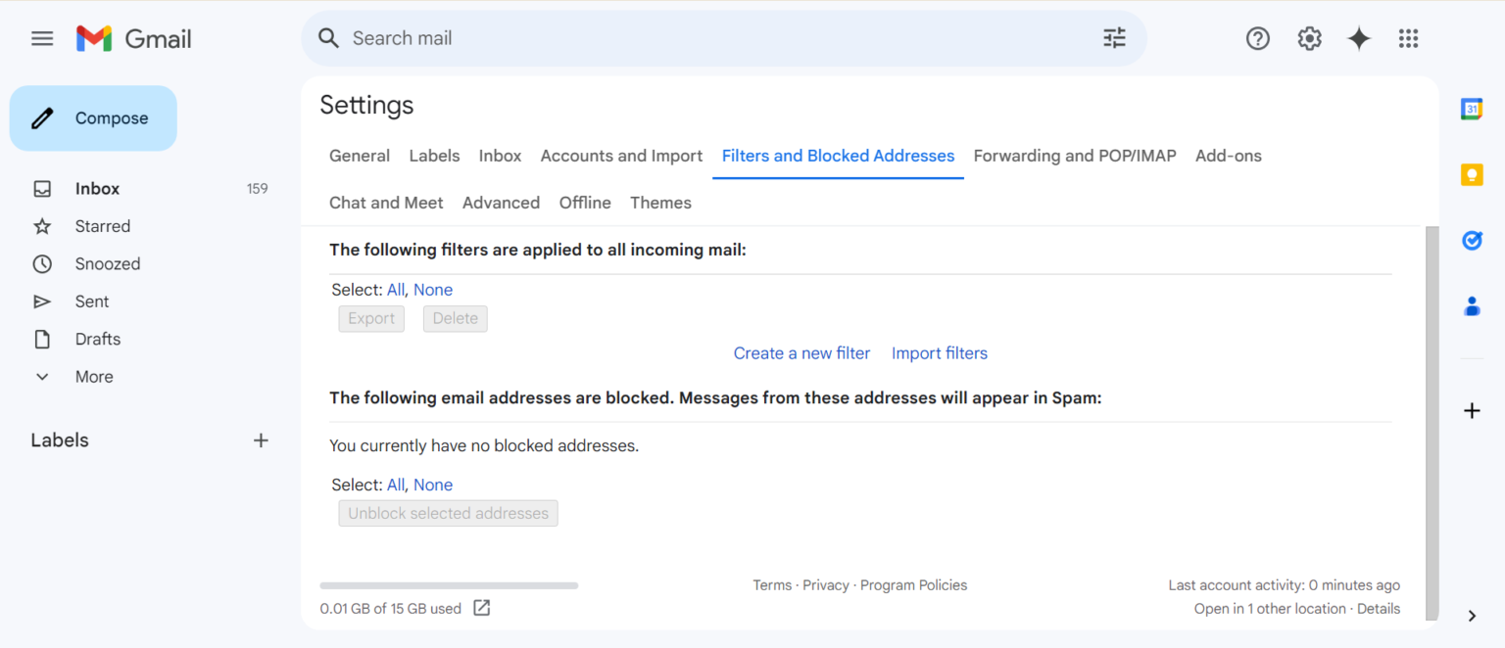Open storage management external link icon
The width and height of the screenshot is (1505, 648).
[481, 608]
